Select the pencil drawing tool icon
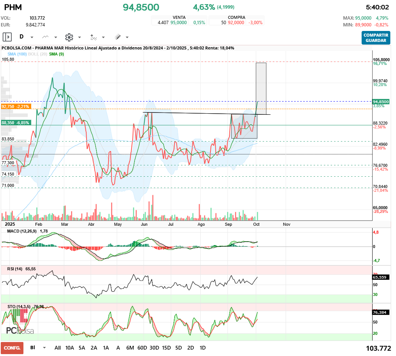396x356 pixels. tap(118, 37)
